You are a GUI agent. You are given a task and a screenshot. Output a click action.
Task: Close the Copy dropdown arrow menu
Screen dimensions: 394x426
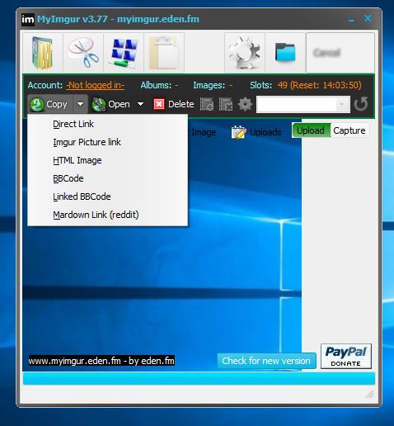pos(80,104)
